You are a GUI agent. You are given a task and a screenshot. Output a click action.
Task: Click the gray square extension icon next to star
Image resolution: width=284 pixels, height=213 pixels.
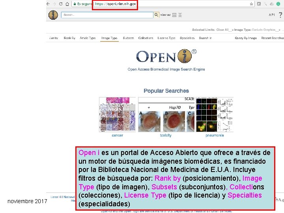[259, 4]
